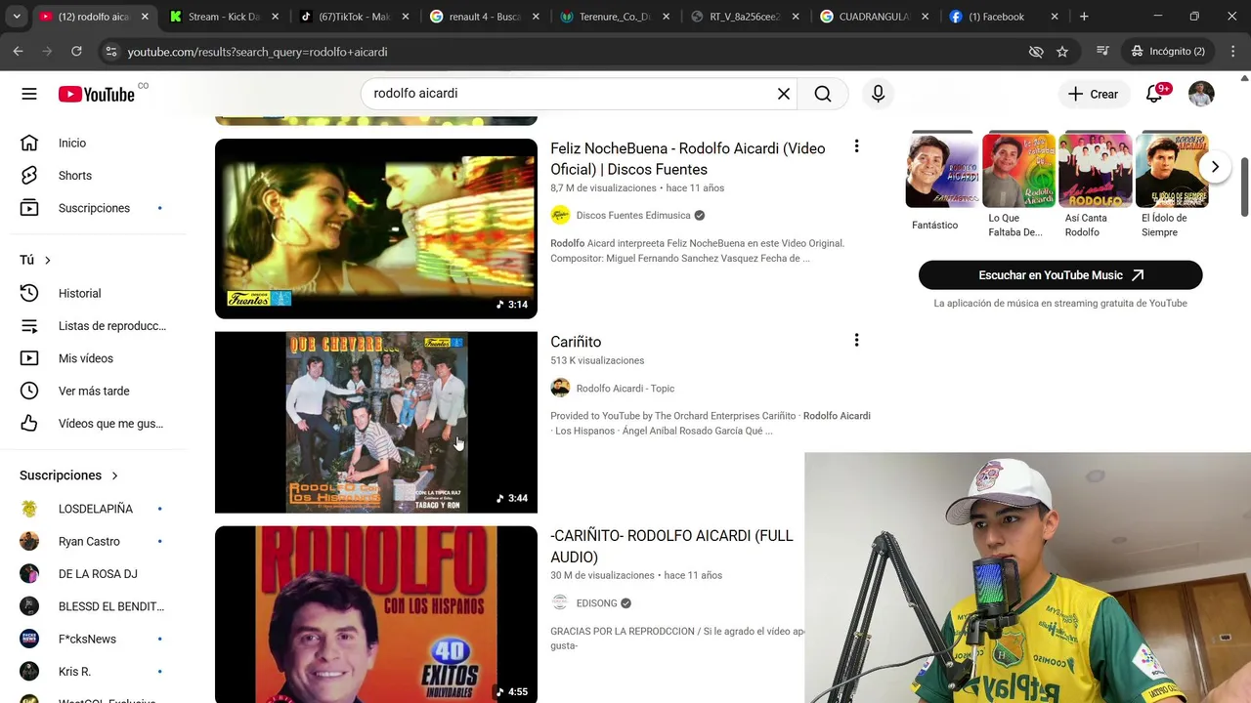The width and height of the screenshot is (1251, 703).
Task: Switch to the TikTok browser tab
Action: click(x=354, y=17)
